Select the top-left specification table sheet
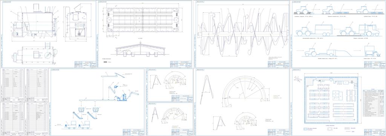This screenshot has height=136, width=386. (13, 85)
